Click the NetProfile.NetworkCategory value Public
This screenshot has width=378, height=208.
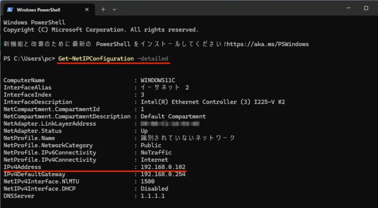pyautogui.click(x=151, y=145)
